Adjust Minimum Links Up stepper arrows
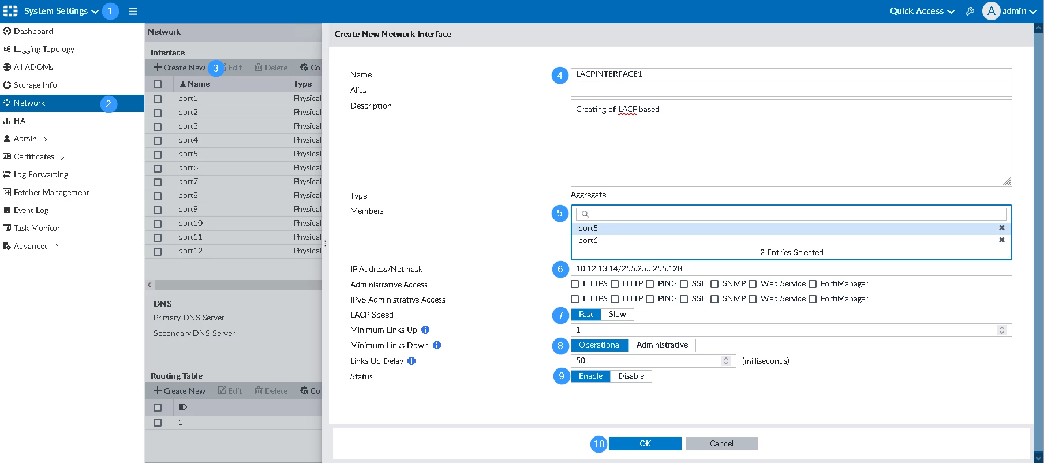 coord(1002,330)
